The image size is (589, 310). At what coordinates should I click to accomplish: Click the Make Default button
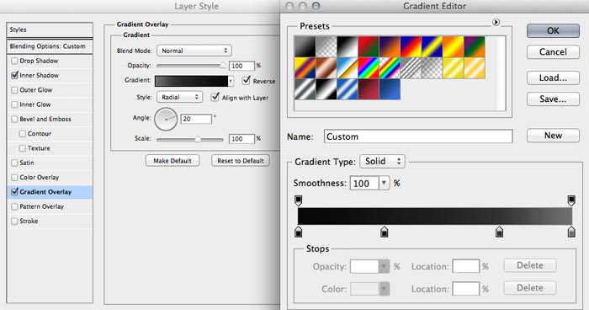coord(172,161)
